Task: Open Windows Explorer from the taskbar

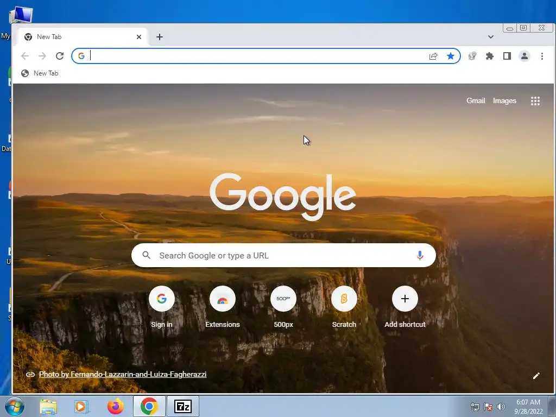Action: (48, 407)
